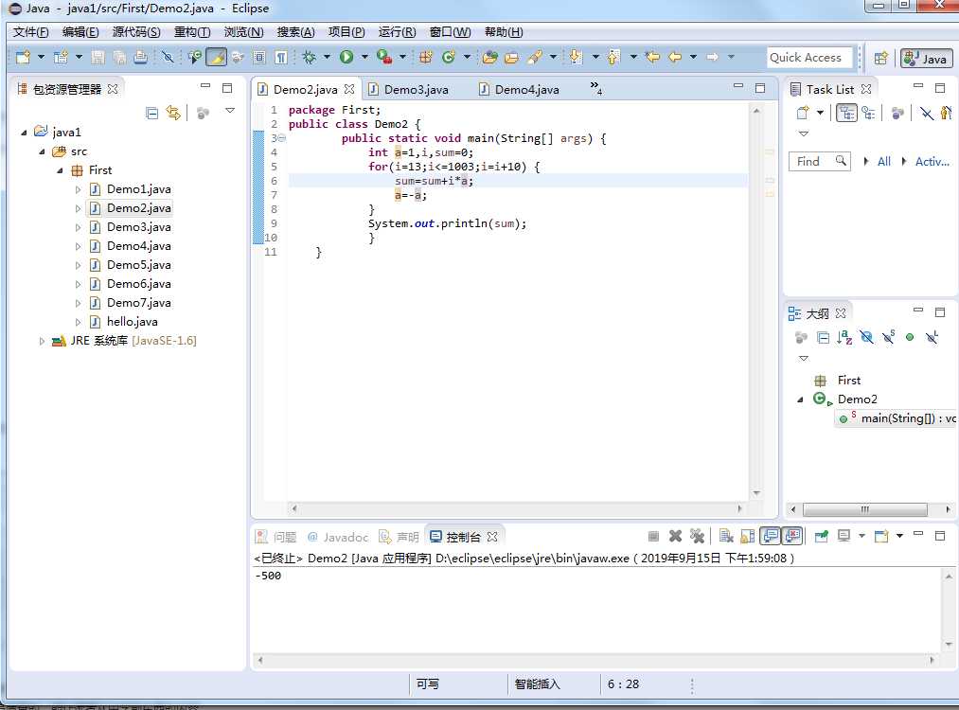Open the 运行(R) menu
Viewport: 959px width, 710px height.
click(x=397, y=32)
